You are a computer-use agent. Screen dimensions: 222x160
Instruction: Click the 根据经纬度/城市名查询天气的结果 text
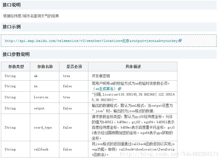click(31, 16)
